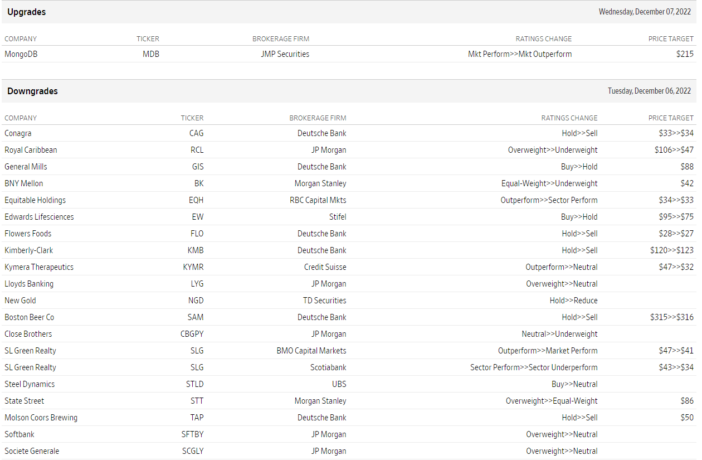Select the Steel Dynamics company name

30,384
